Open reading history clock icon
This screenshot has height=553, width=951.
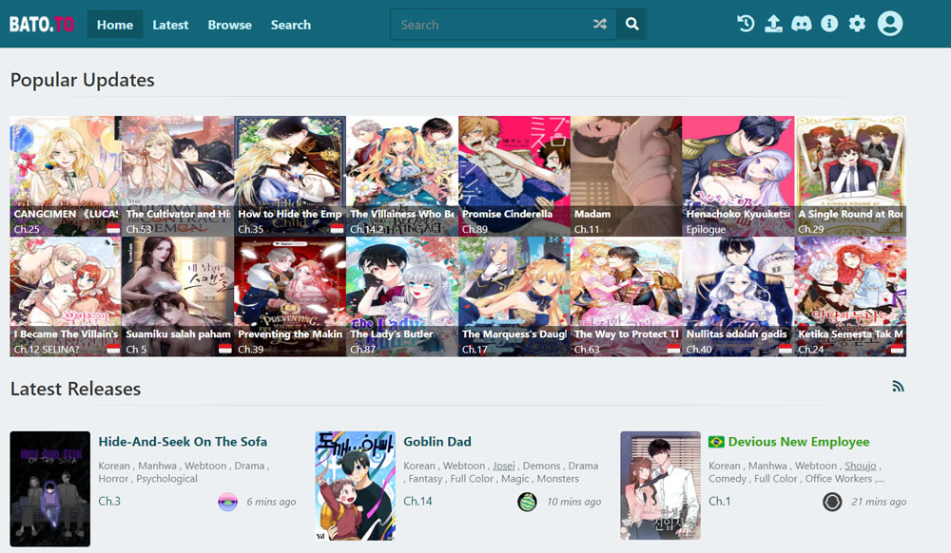pos(746,24)
